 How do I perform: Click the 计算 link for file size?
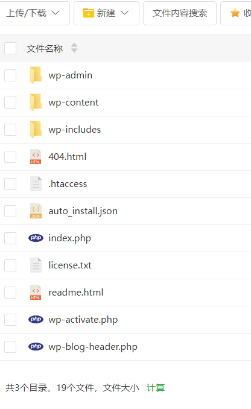pos(156,388)
